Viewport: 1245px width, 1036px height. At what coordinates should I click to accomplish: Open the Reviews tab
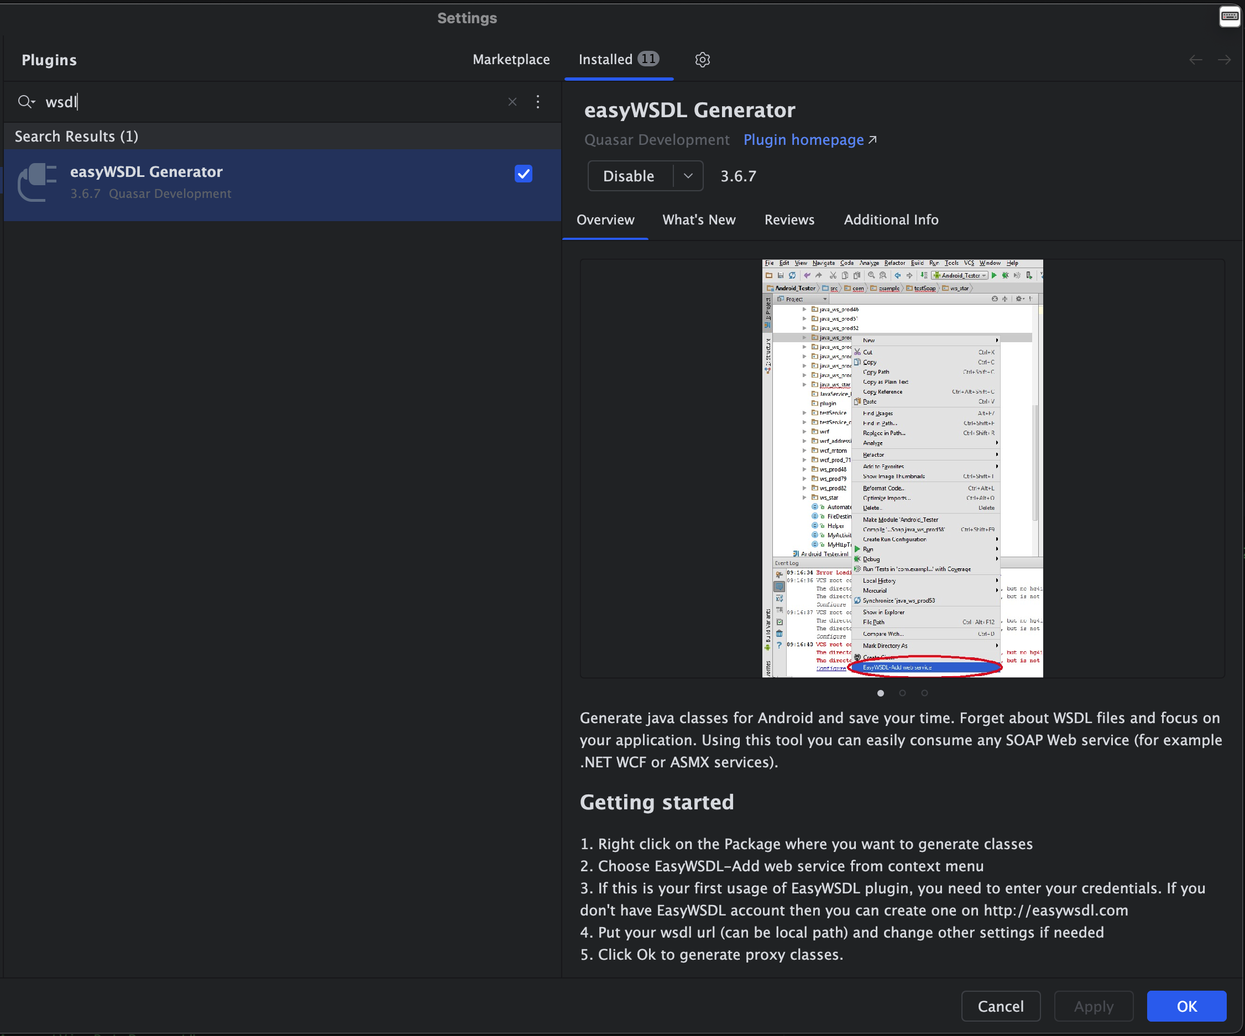click(789, 220)
